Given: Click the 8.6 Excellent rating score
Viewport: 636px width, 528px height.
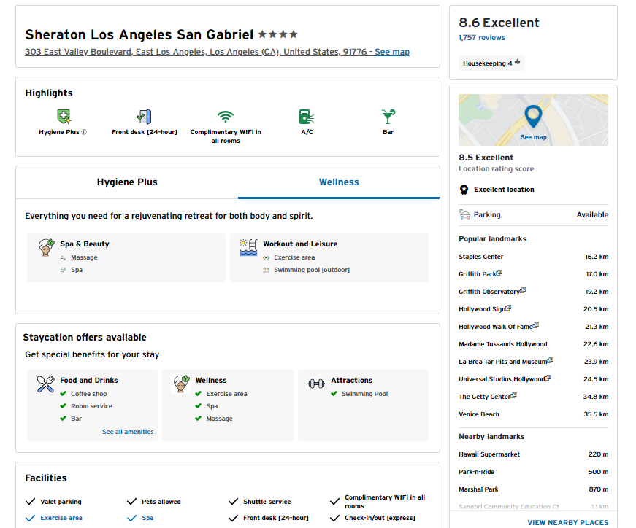Looking at the screenshot, I should pyautogui.click(x=499, y=23).
